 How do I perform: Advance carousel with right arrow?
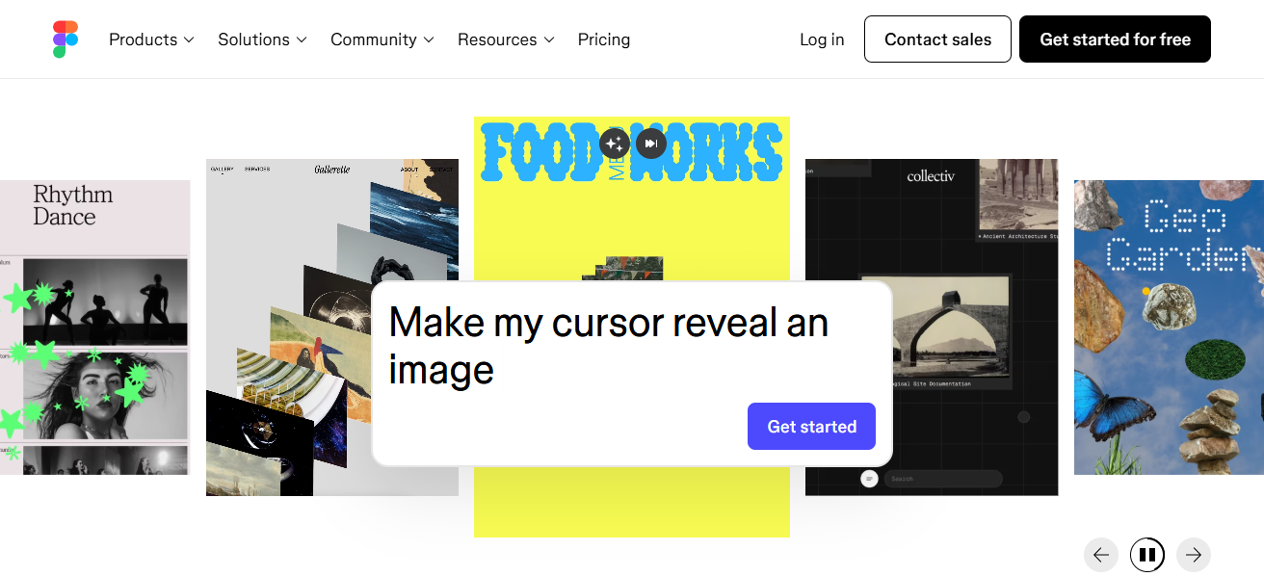(x=1194, y=555)
